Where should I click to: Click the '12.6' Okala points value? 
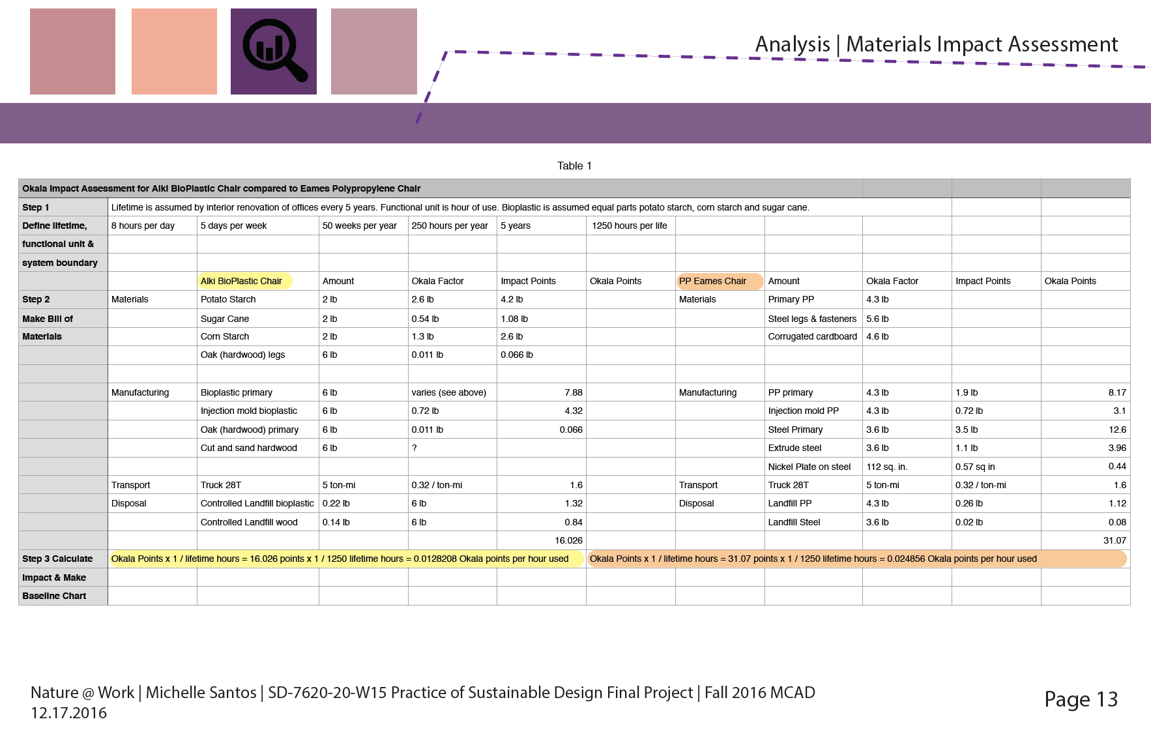tap(1117, 430)
